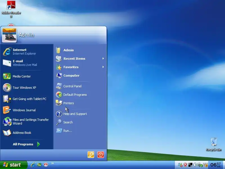Click the Admin user name in header
Image resolution: width=225 pixels, height=169 pixels.
coord(26,35)
